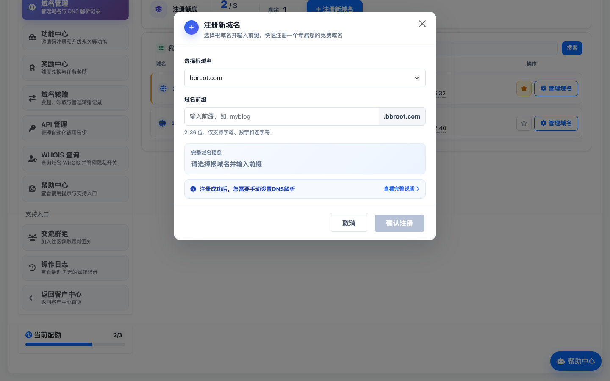Screen dimensions: 610x381
Task: Click the 2/3 quota label in sidebar
Action: tap(118, 335)
